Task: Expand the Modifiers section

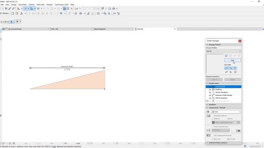Action: [x=207, y=104]
